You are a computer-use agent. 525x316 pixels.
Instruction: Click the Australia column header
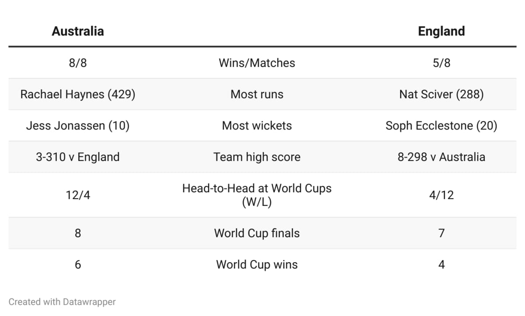[x=78, y=31]
